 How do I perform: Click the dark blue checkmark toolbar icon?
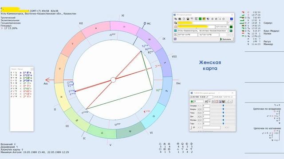click(x=208, y=19)
